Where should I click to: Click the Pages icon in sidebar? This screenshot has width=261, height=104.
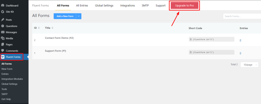point(3,44)
